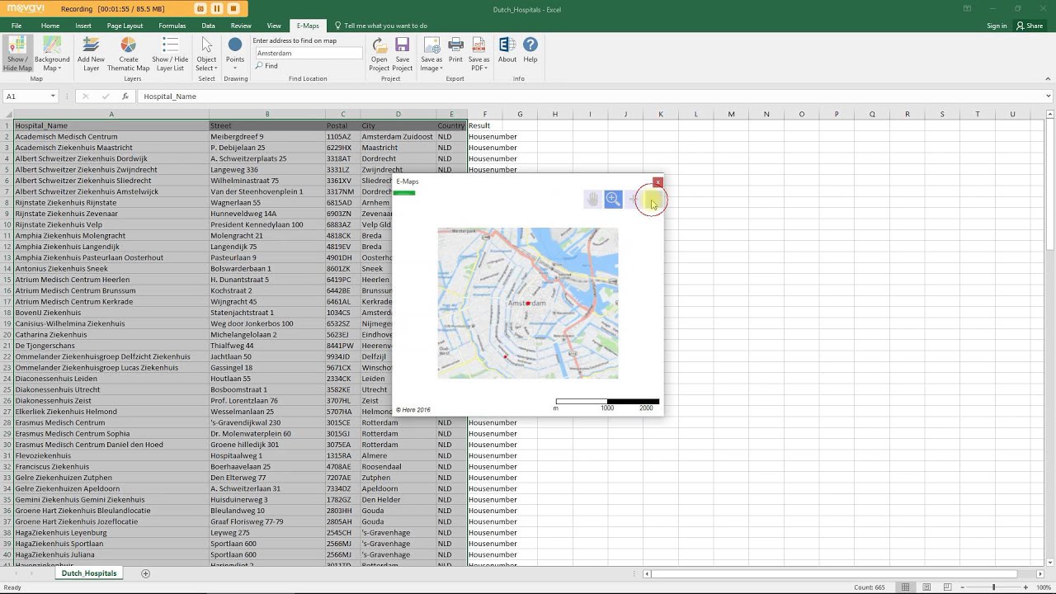Image resolution: width=1056 pixels, height=594 pixels.
Task: Select the Dutch_Hospitals sheet tab
Action: click(x=89, y=573)
